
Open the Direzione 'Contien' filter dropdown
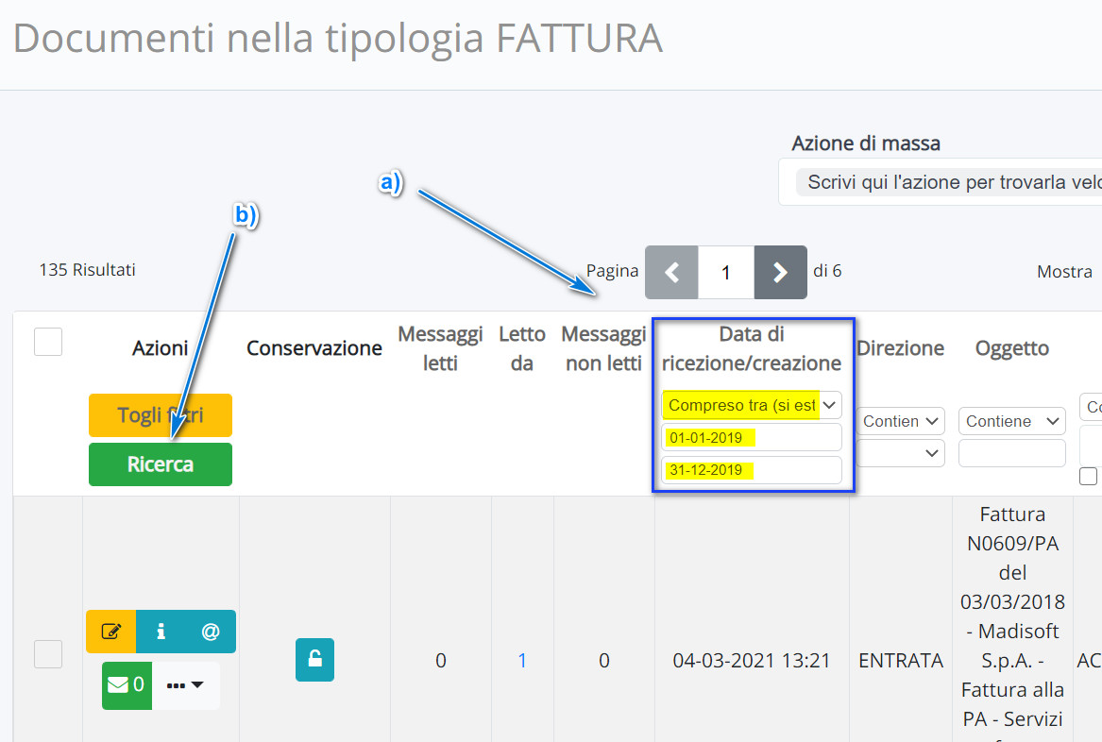click(901, 421)
